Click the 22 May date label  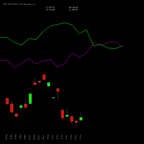click(6, 137)
